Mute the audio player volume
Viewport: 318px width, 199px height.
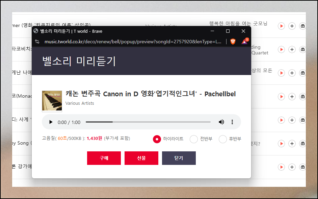coord(221,122)
